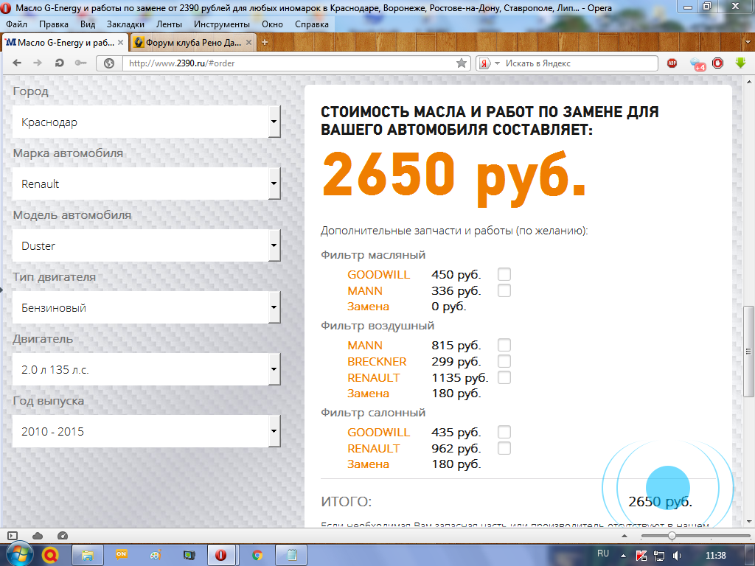Check the BRECKNER air filter 299 руб. box
Viewport: 755px width, 566px height.
(x=504, y=361)
